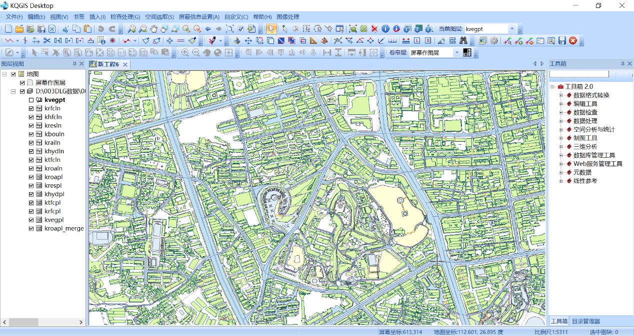Viewport: 634px width, 336px height.
Task: Click the toolbox search input field
Action: tap(578, 74)
